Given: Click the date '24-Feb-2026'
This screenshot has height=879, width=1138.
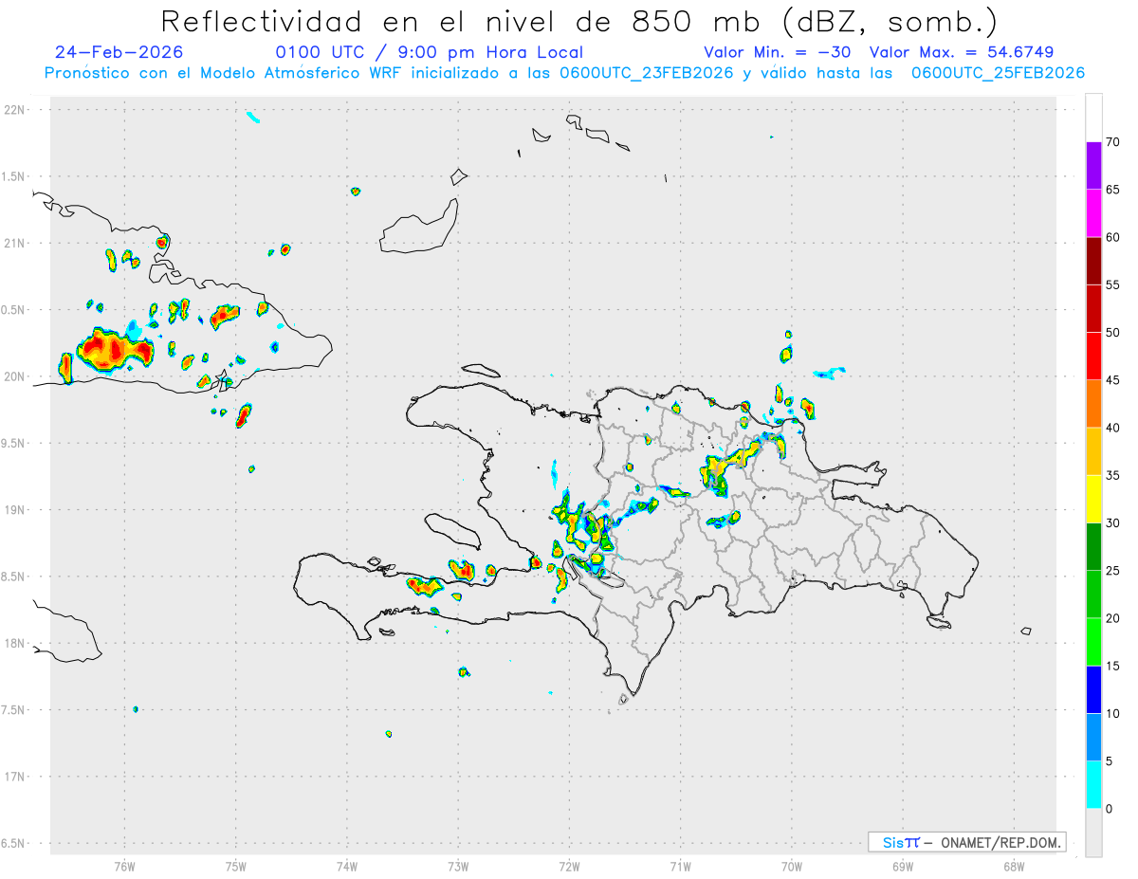Looking at the screenshot, I should 119,52.
